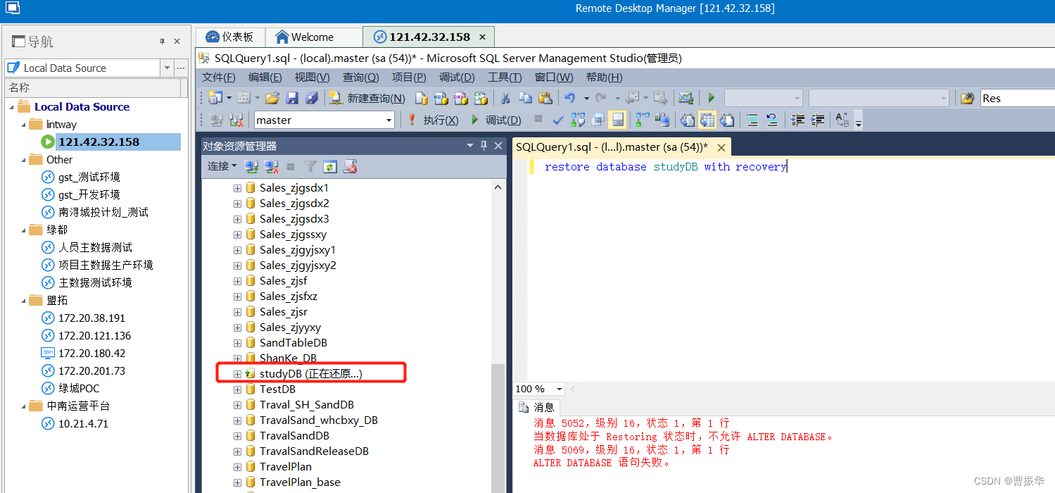Click the Change Connection icon in SQL editor toolbar
This screenshot has width=1055, height=493.
pos(235,120)
